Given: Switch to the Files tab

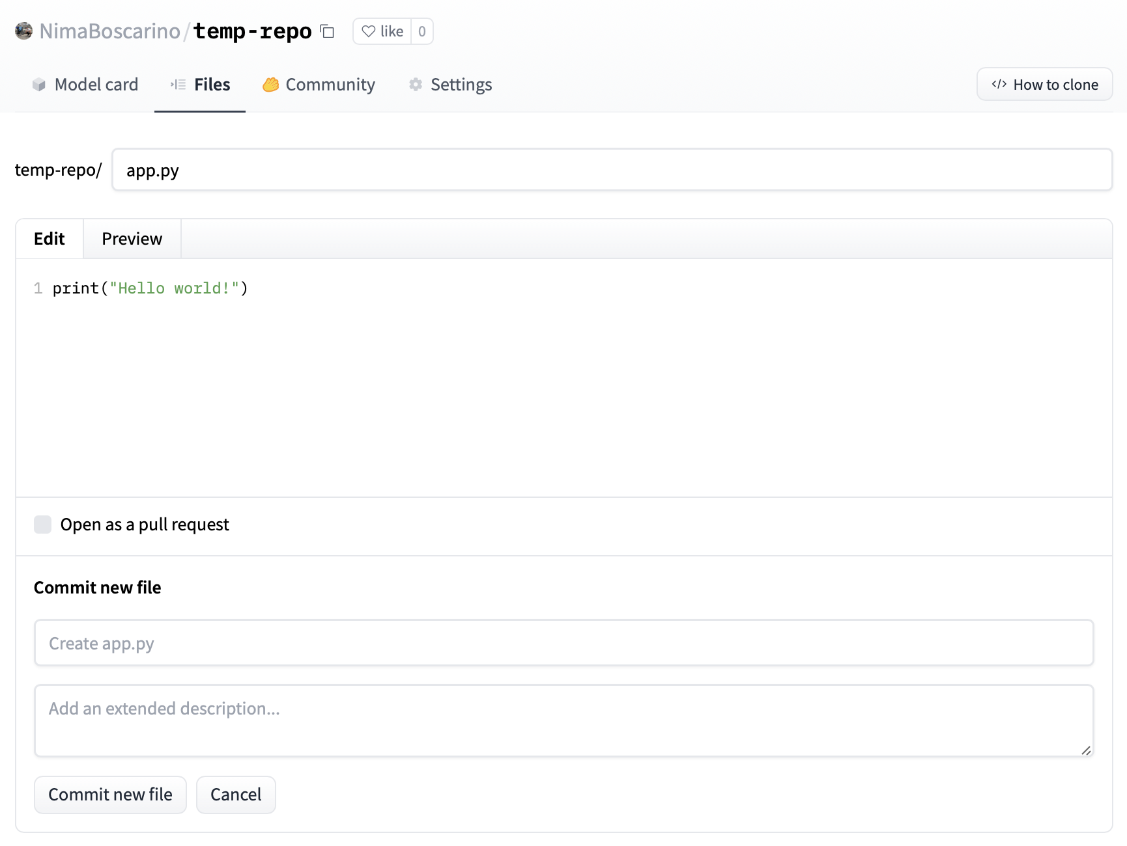Looking at the screenshot, I should point(200,85).
